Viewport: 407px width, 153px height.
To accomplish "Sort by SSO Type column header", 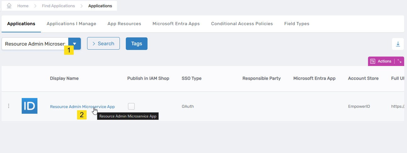I will (x=192, y=78).
